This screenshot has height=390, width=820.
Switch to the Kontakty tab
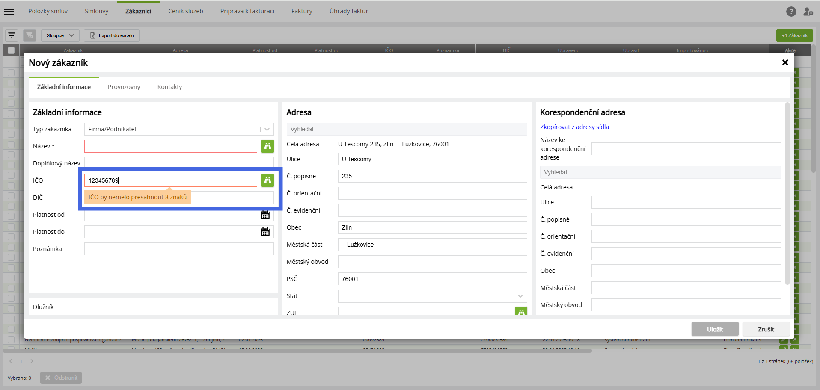point(169,87)
